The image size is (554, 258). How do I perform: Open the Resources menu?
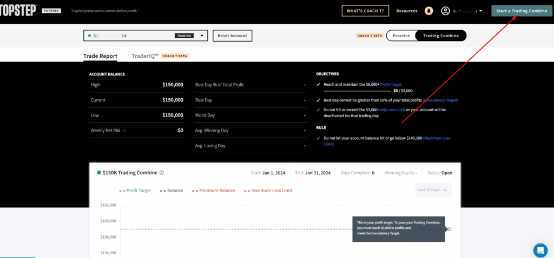click(x=407, y=11)
